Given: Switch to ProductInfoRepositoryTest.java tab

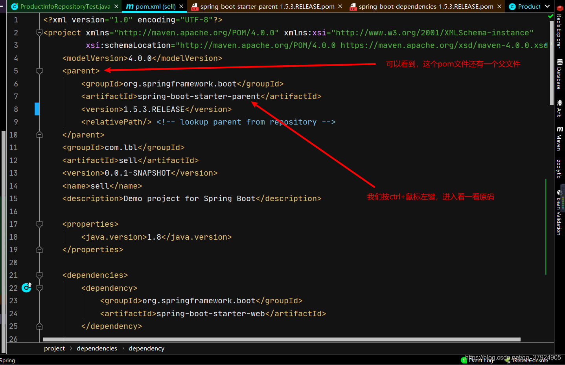Looking at the screenshot, I should coord(65,7).
